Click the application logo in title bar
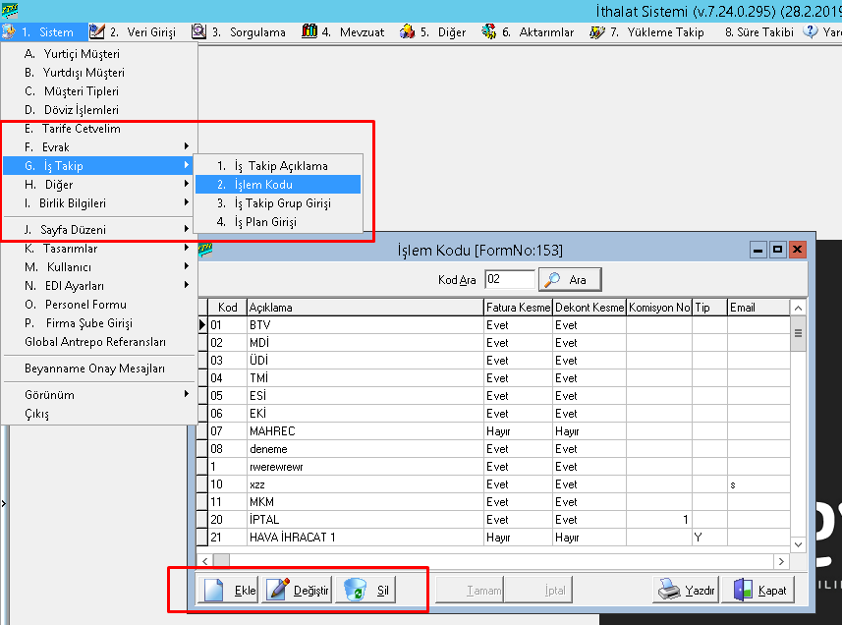 coord(10,10)
